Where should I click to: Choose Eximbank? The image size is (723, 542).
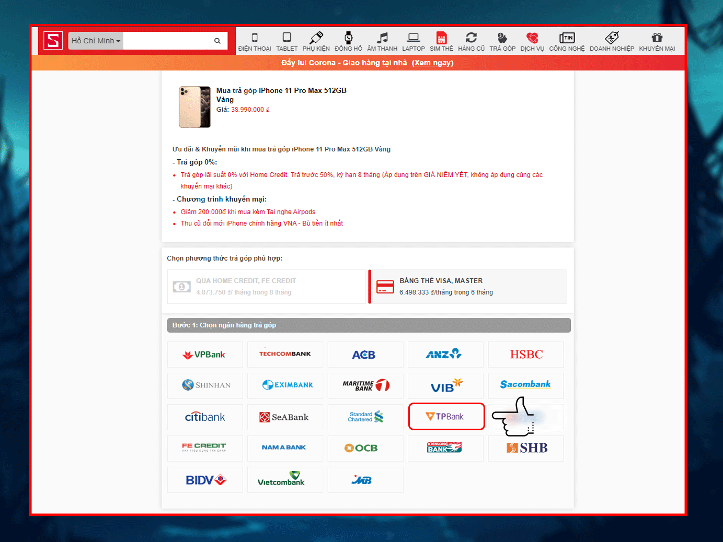coord(285,386)
